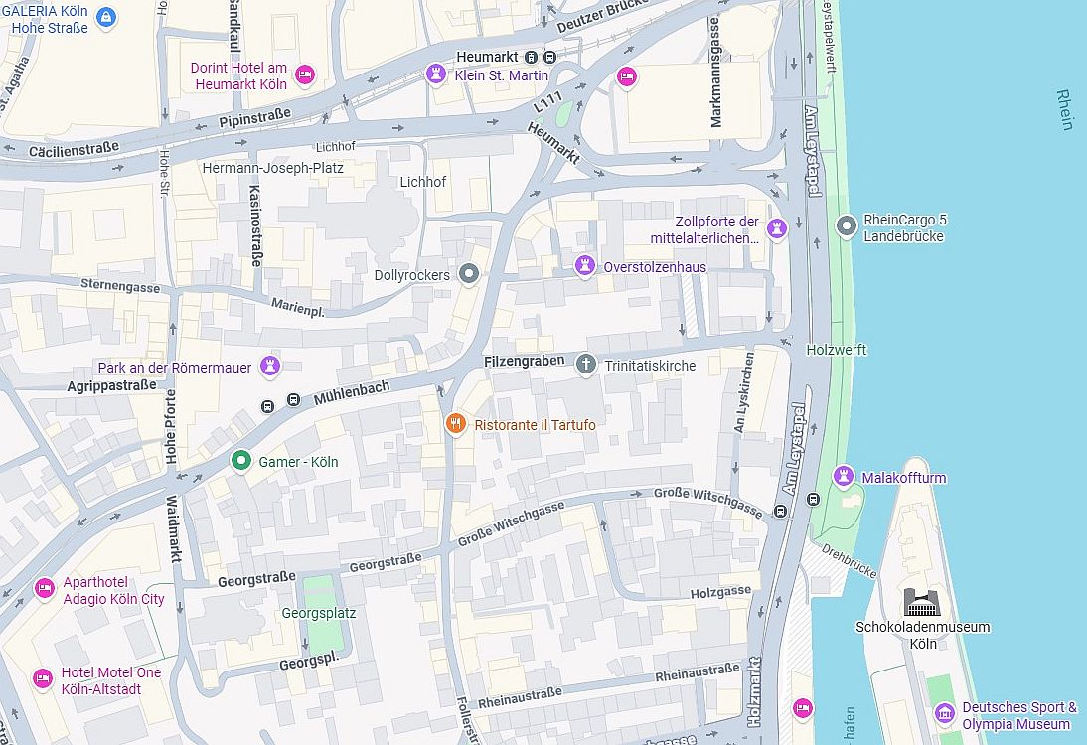Click the Aparthotel Adagio Köln City icon
The image size is (1087, 745).
point(45,588)
